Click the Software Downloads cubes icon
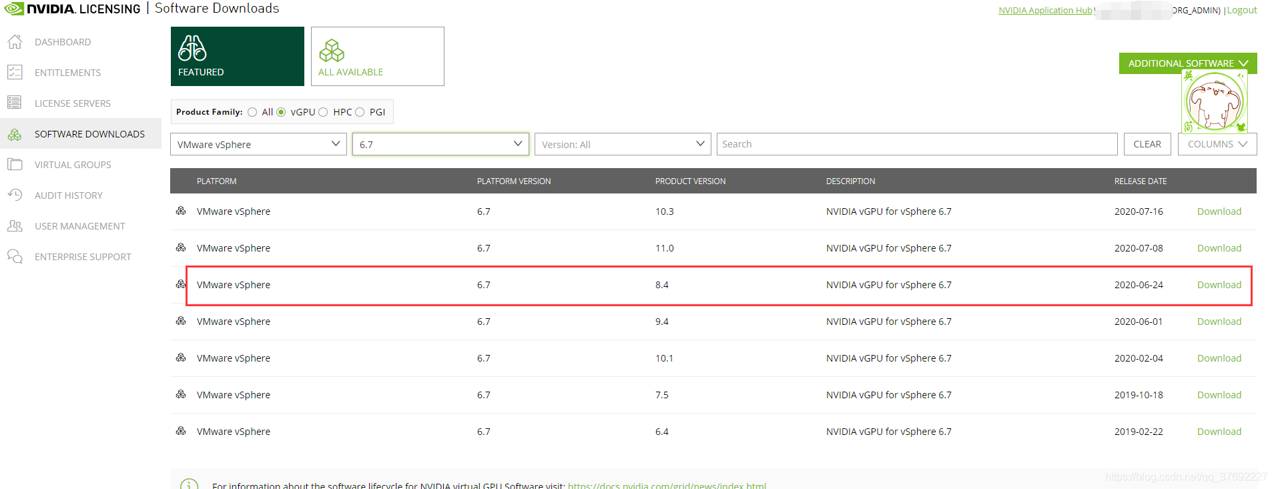 [x=15, y=134]
